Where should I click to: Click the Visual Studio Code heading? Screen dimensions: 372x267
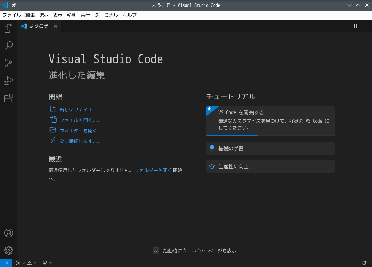coord(106,59)
